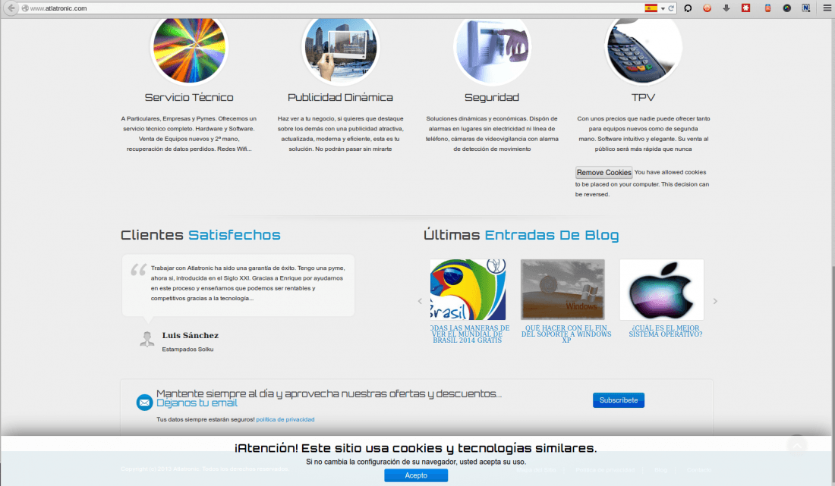The height and width of the screenshot is (486, 835).
Task: Open the Apple logo blog thumbnail
Action: [x=662, y=290]
